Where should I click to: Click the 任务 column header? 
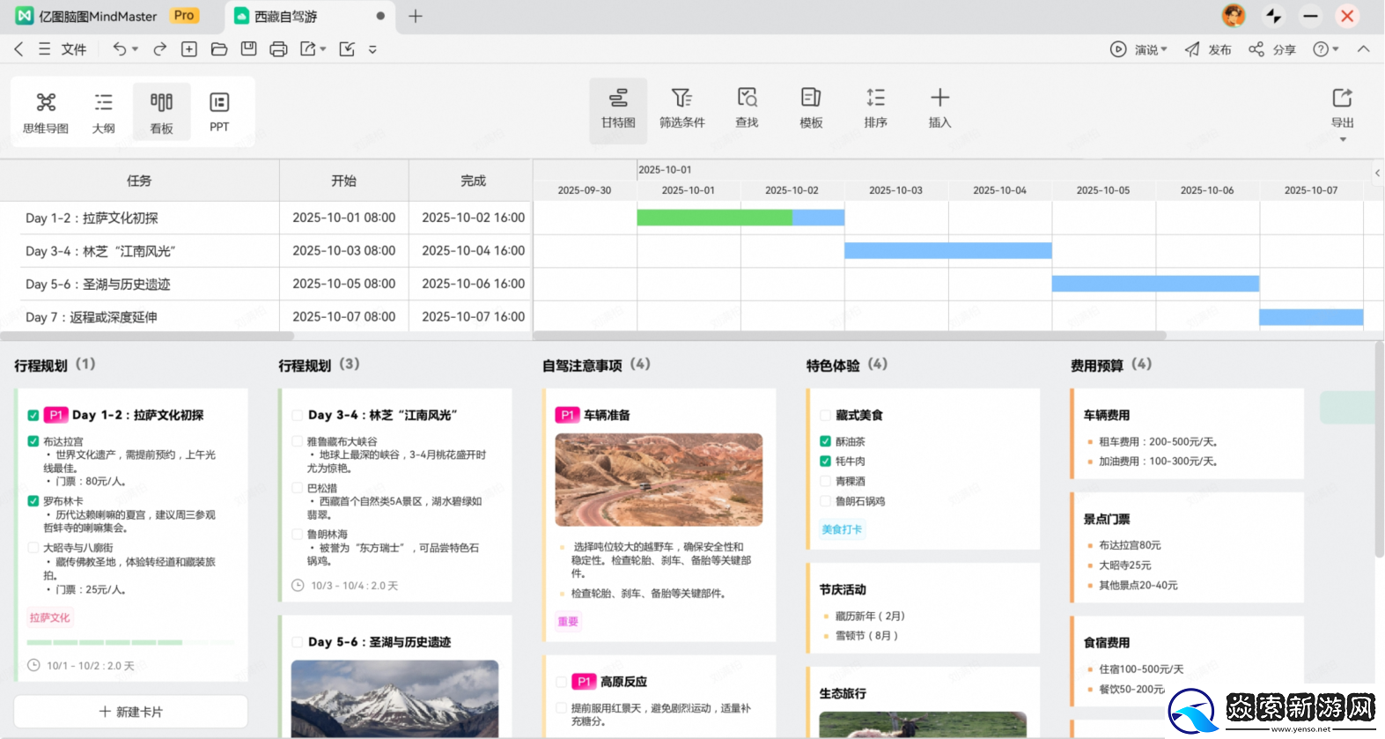139,181
